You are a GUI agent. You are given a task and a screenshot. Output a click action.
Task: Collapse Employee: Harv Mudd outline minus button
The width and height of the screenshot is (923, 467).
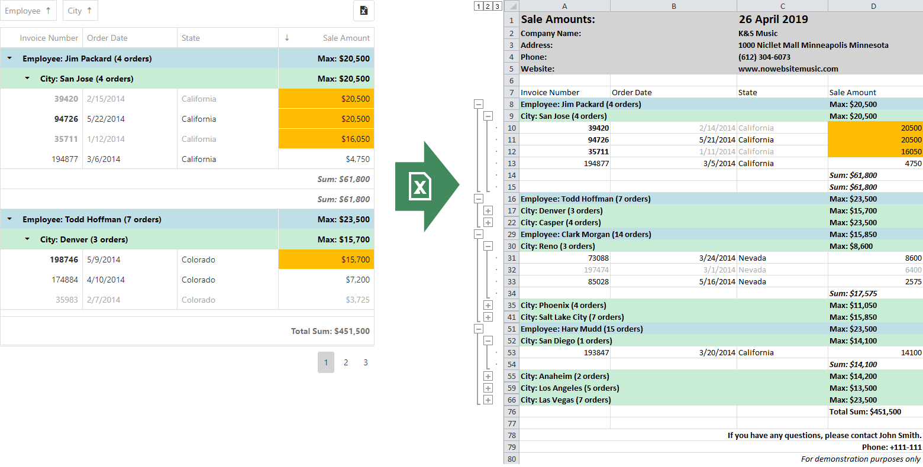479,329
